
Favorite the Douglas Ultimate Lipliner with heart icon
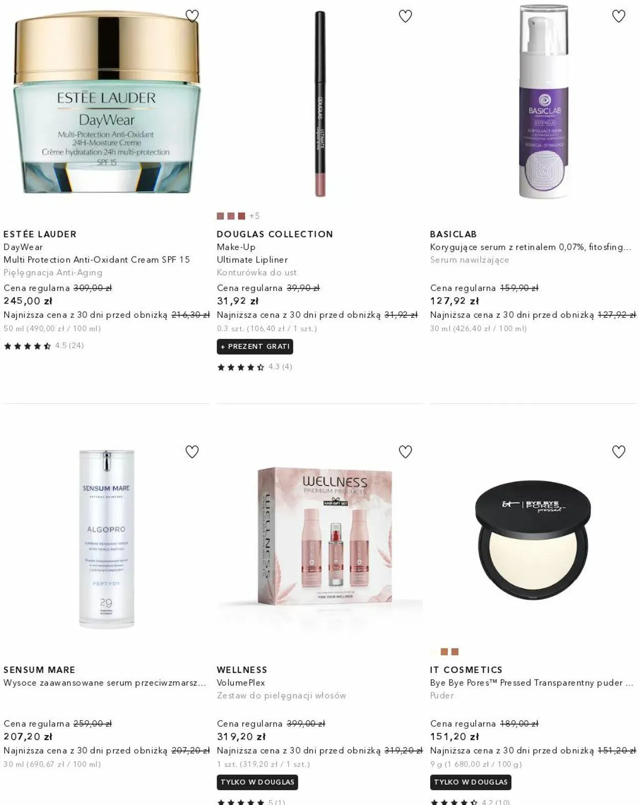405,16
